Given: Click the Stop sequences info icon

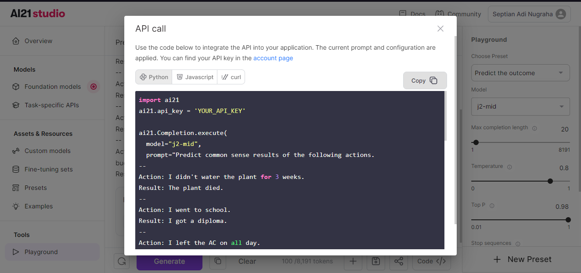Looking at the screenshot, I should (x=518, y=244).
